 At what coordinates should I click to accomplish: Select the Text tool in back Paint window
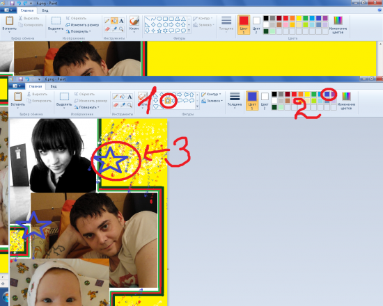[121, 21]
